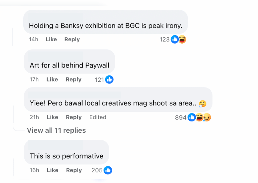Click thumbs-up reaction on Banksy comment
Screen dimensions: 258x183
(174, 40)
